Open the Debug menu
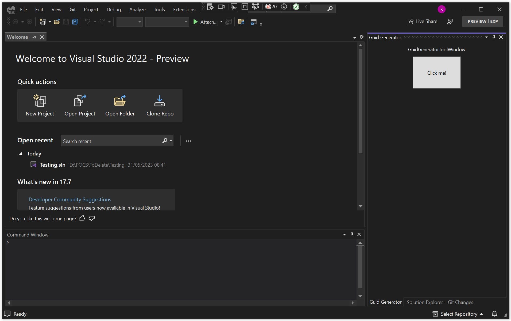 coord(114,9)
